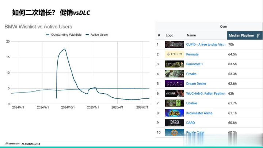Select the 61.7h median playtime cell

tap(232, 103)
